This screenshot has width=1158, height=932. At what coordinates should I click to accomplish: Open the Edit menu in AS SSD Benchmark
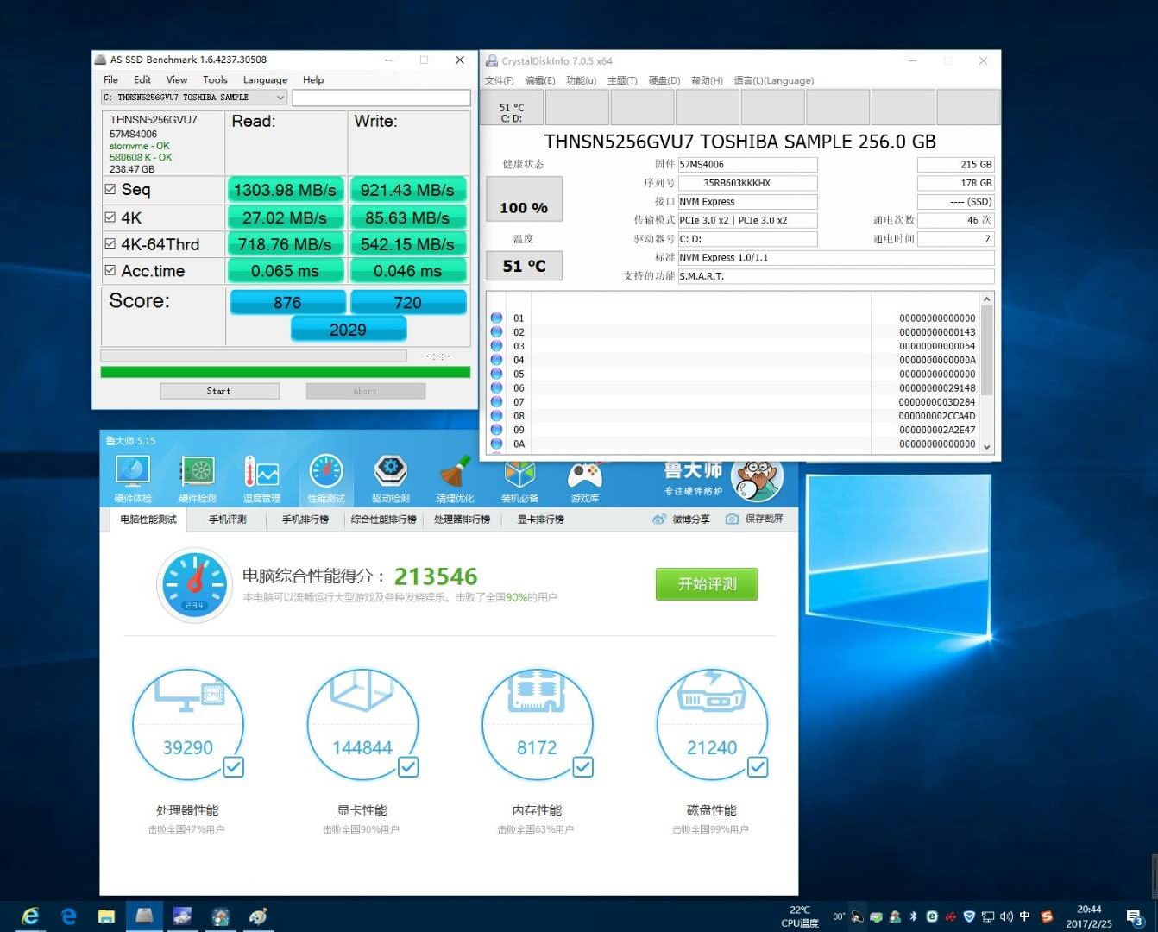142,79
